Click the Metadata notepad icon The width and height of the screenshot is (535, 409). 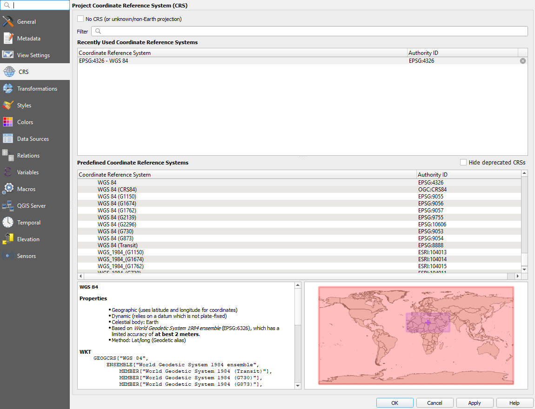[x=8, y=38]
